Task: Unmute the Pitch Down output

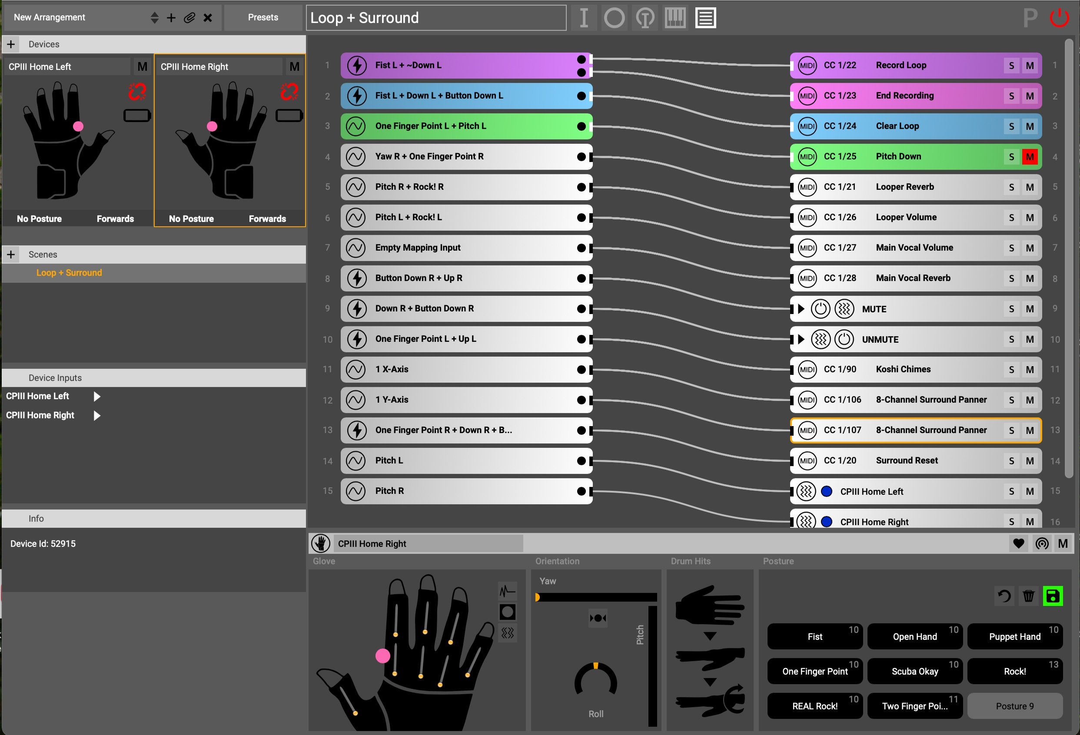Action: tap(1029, 156)
